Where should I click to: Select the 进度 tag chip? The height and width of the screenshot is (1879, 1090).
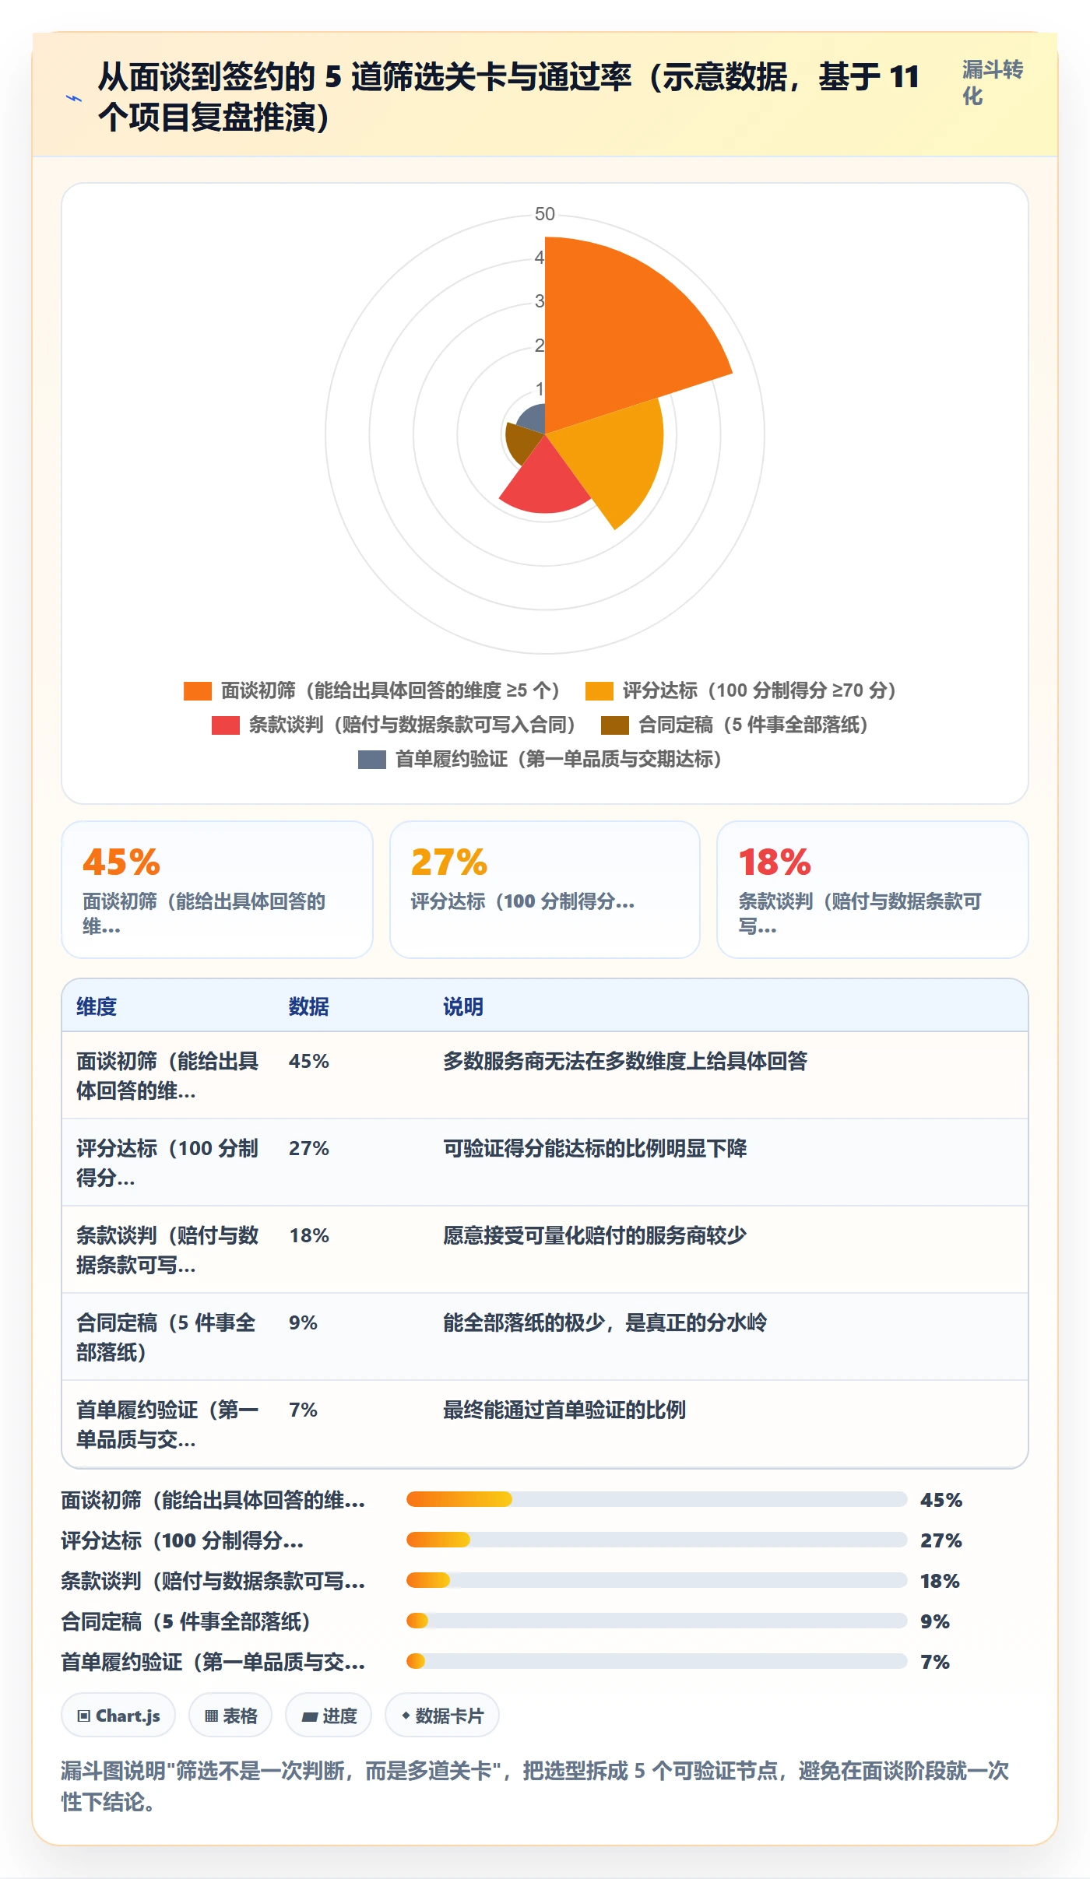coord(329,1715)
